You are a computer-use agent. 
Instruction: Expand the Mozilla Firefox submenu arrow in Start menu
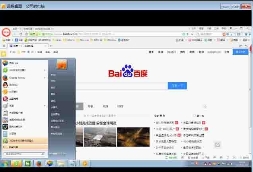45,78
